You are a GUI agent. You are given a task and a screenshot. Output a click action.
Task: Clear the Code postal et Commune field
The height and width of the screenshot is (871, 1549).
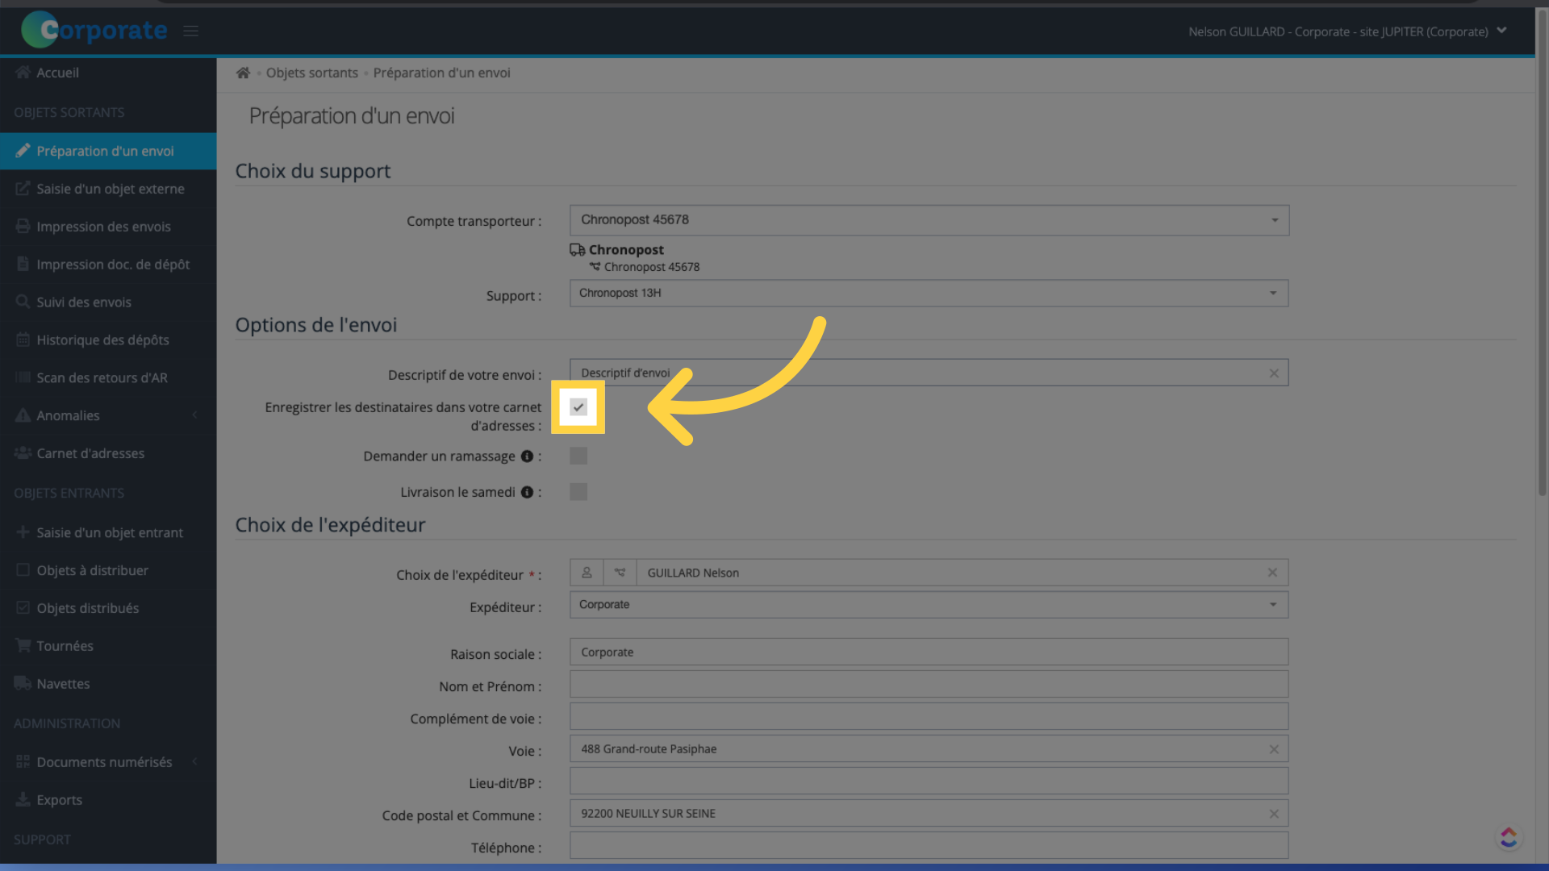click(x=1274, y=814)
